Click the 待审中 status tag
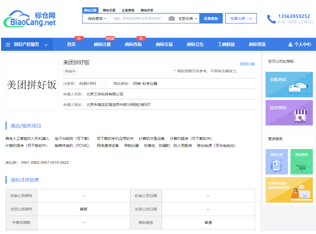Viewport: 316px width, 234px height. [x=70, y=71]
